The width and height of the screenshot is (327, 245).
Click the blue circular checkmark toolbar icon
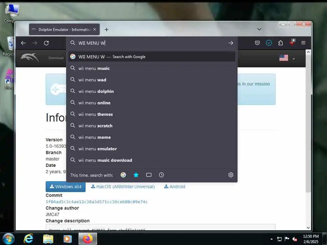pos(269,43)
